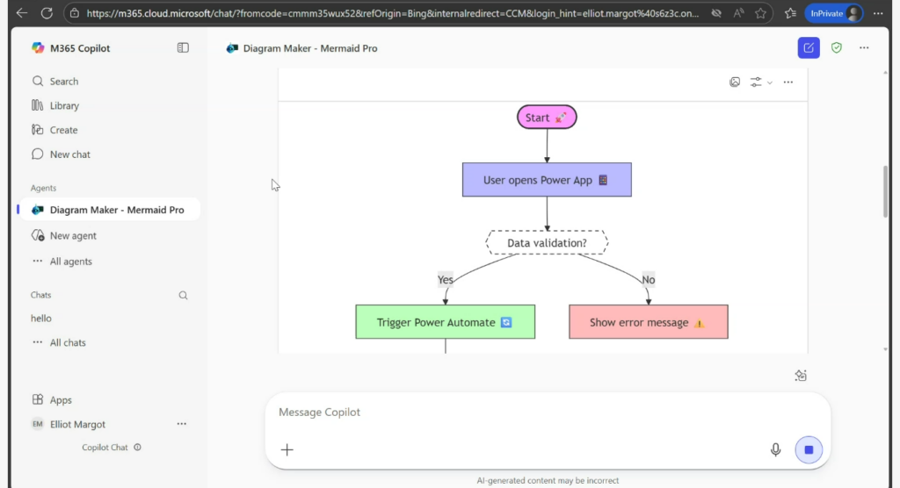The width and height of the screenshot is (900, 488).
Task: Open the tracking prevention eye icon
Action: (716, 13)
